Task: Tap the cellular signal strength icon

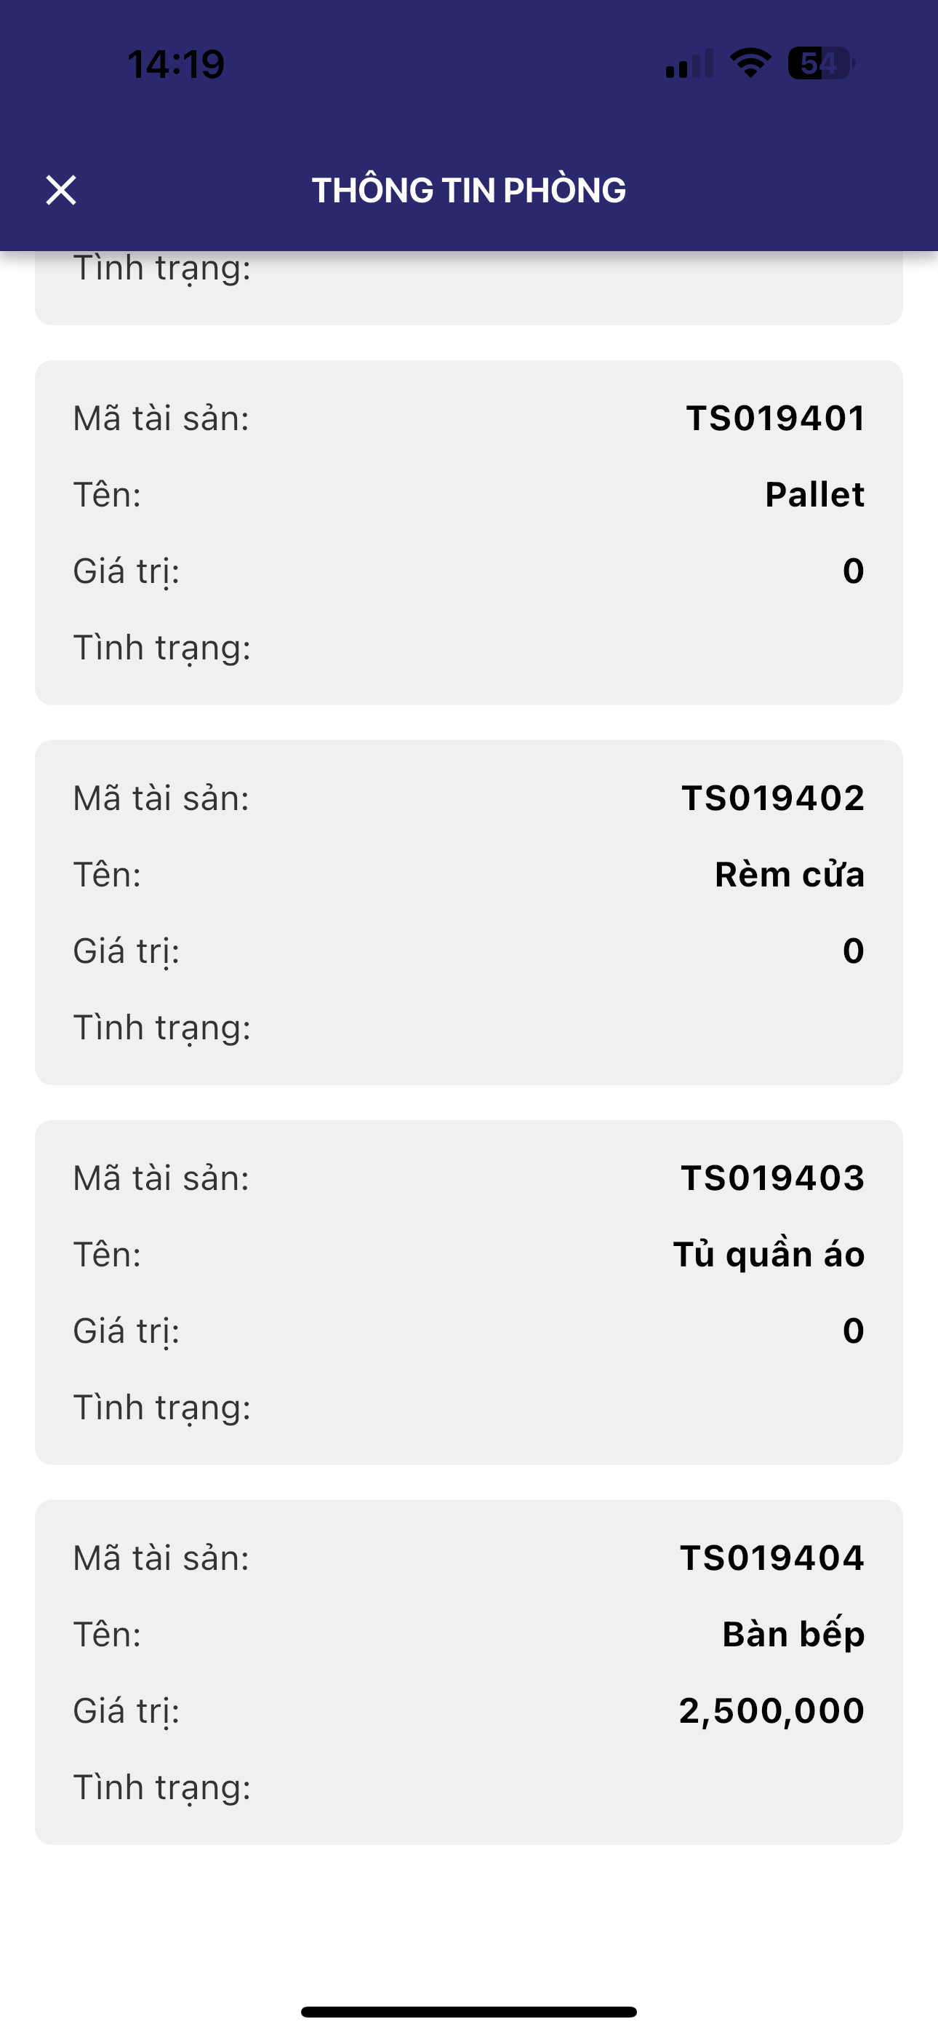Action: [689, 63]
